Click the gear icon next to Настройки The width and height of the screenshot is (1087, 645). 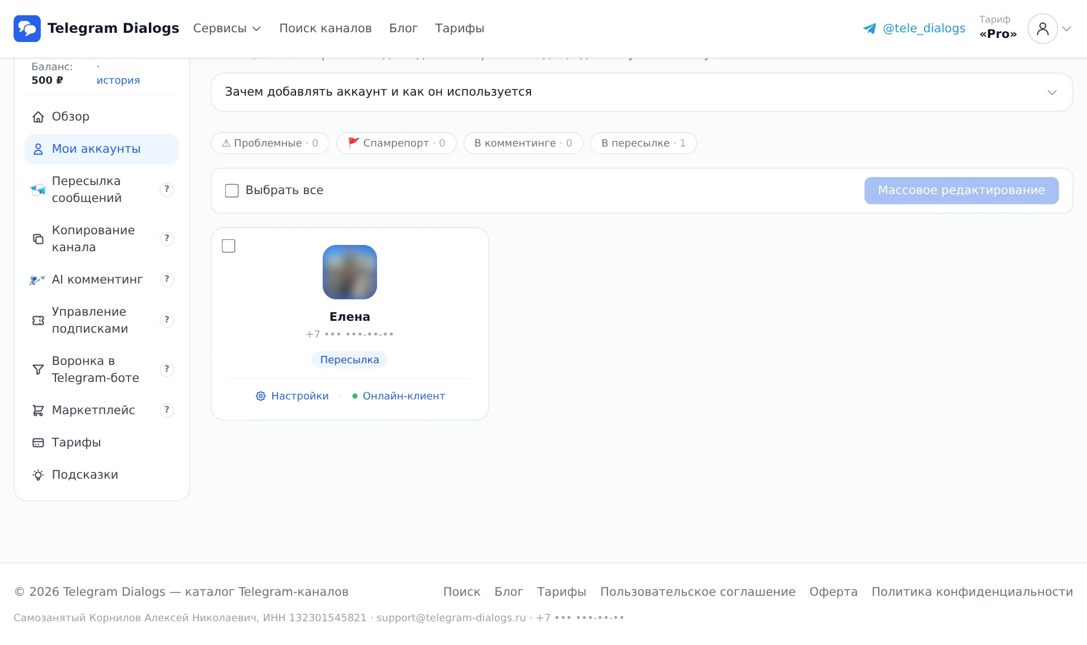tap(260, 397)
